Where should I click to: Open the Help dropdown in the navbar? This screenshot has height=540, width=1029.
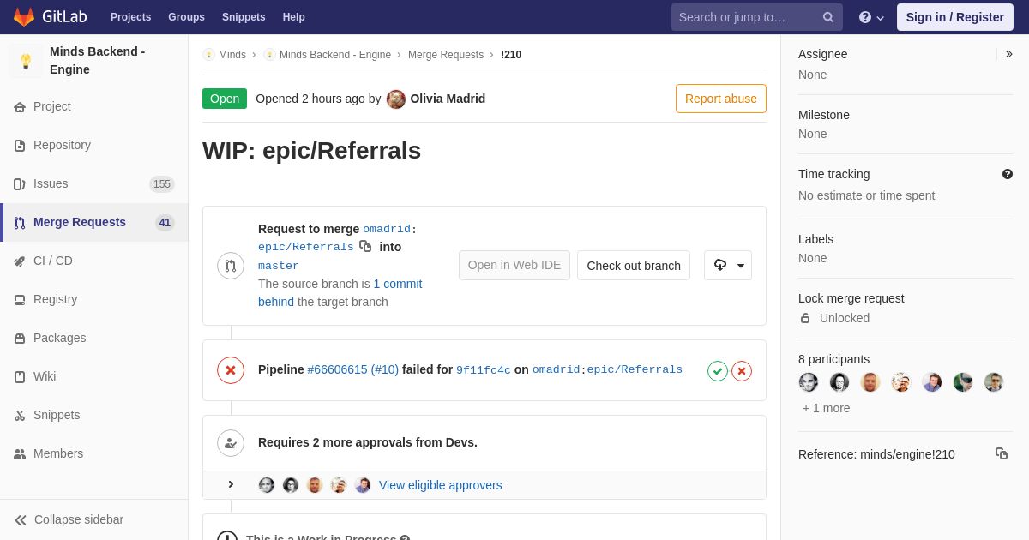(x=871, y=17)
